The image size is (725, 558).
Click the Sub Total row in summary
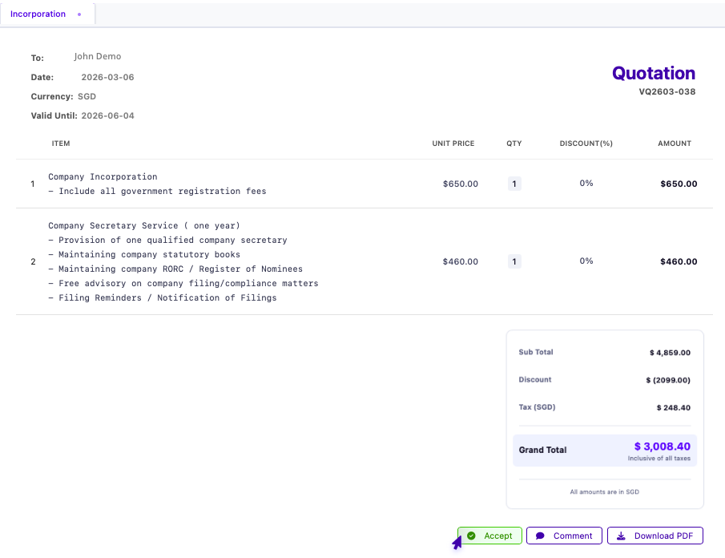coord(603,352)
